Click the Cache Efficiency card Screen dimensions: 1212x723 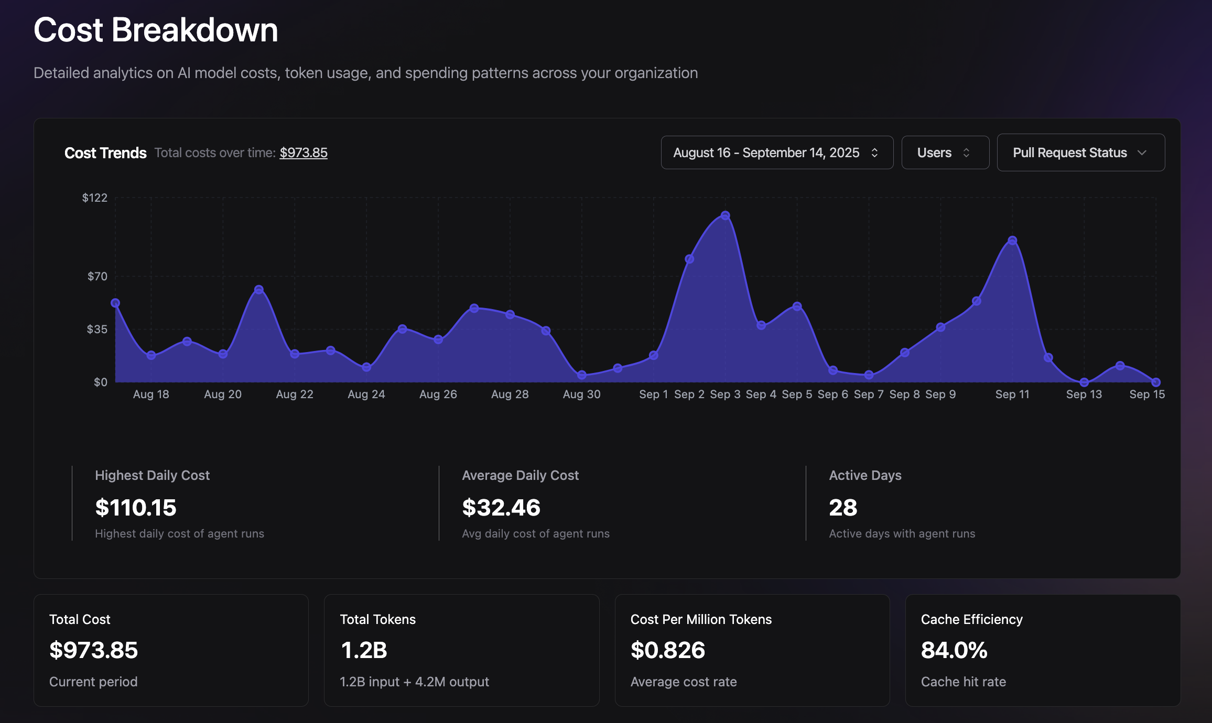point(1042,650)
